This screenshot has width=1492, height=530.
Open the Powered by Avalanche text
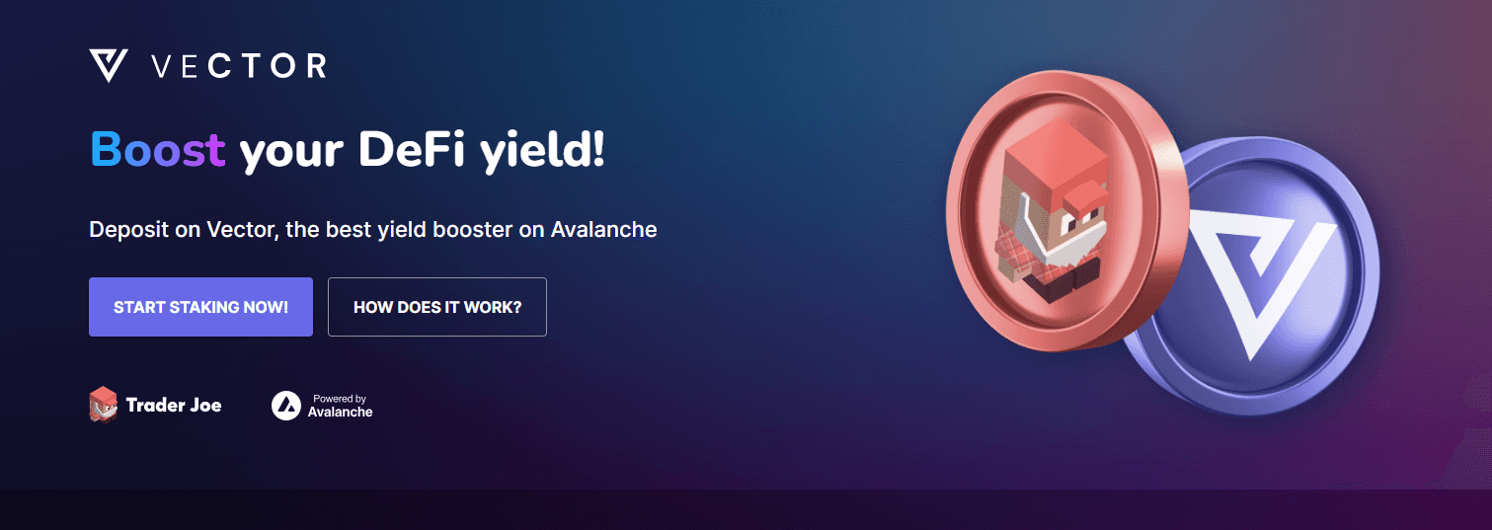(x=340, y=406)
